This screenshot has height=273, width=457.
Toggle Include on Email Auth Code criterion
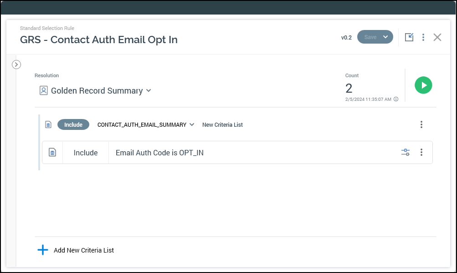pyautogui.click(x=86, y=153)
